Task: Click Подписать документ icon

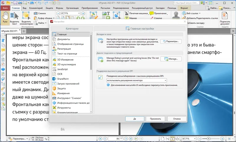Action: [225, 19]
